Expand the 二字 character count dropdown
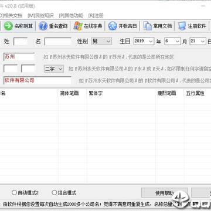 point(54,69)
